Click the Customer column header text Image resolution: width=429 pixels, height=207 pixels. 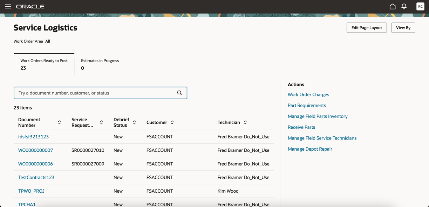coord(157,122)
